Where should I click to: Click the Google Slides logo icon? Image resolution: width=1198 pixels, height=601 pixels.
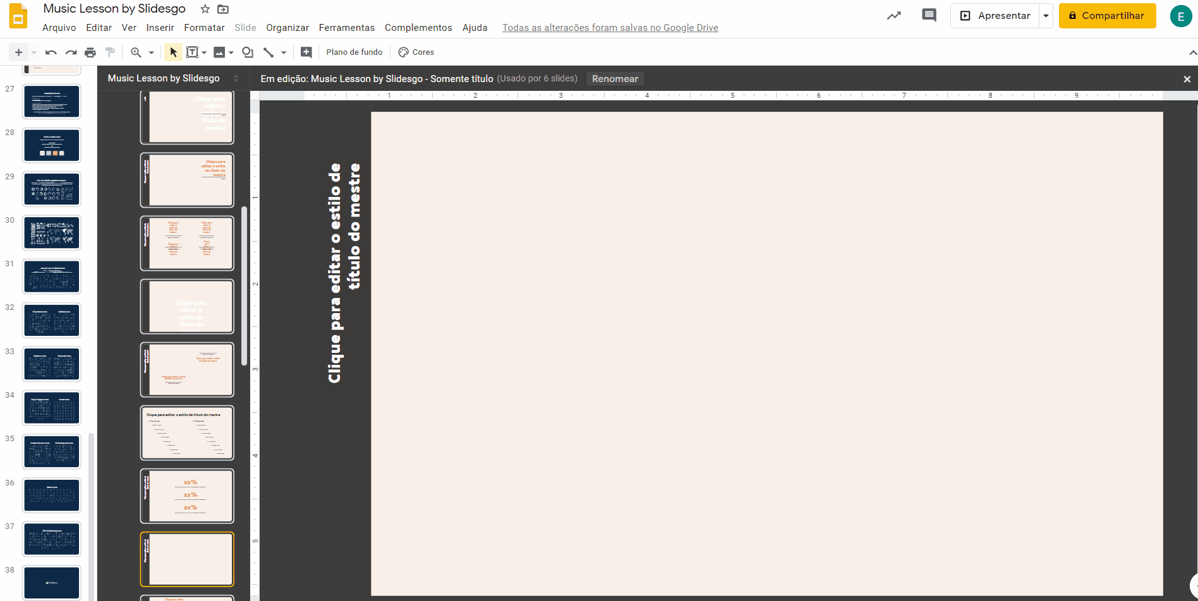(18, 16)
